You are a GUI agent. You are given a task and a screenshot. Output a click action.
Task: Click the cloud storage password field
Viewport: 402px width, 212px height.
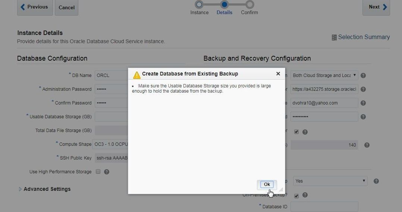tap(324, 117)
